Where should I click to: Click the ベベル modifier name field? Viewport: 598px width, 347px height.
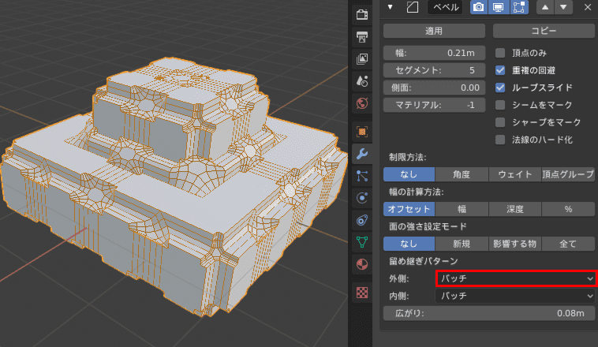[445, 7]
